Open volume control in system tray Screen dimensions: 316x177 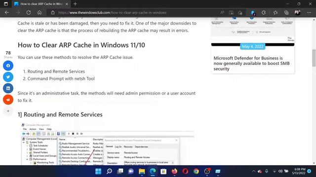click(280, 171)
